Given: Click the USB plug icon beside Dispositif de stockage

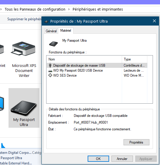Looking at the screenshot, I should [x=50, y=65].
